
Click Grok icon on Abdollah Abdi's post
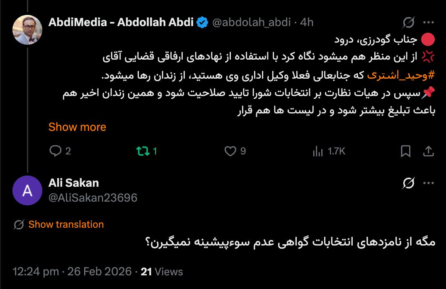click(408, 22)
